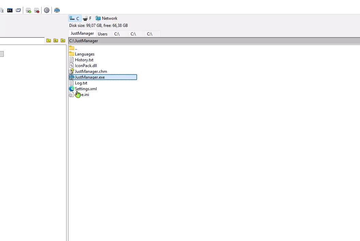
Task: Click the left panel path field
Action: coord(22,41)
